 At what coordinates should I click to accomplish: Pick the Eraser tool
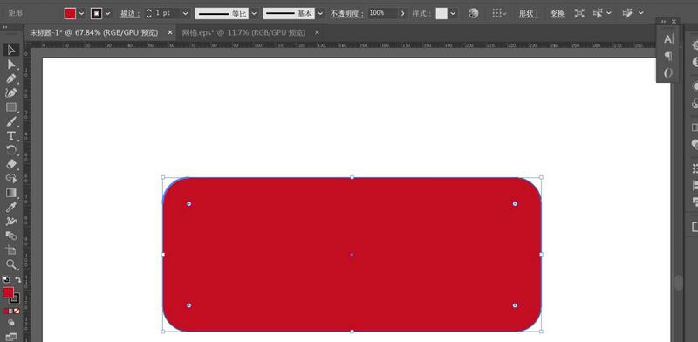(11, 164)
